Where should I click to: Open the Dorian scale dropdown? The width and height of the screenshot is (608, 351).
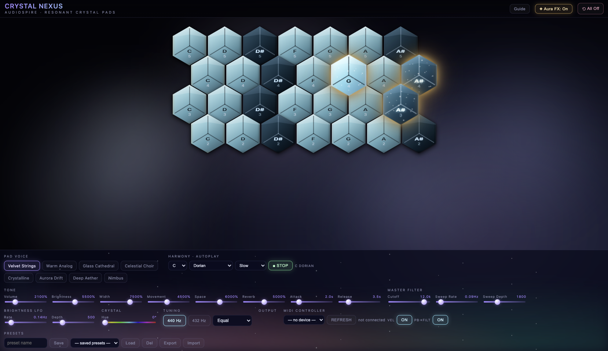click(211, 266)
